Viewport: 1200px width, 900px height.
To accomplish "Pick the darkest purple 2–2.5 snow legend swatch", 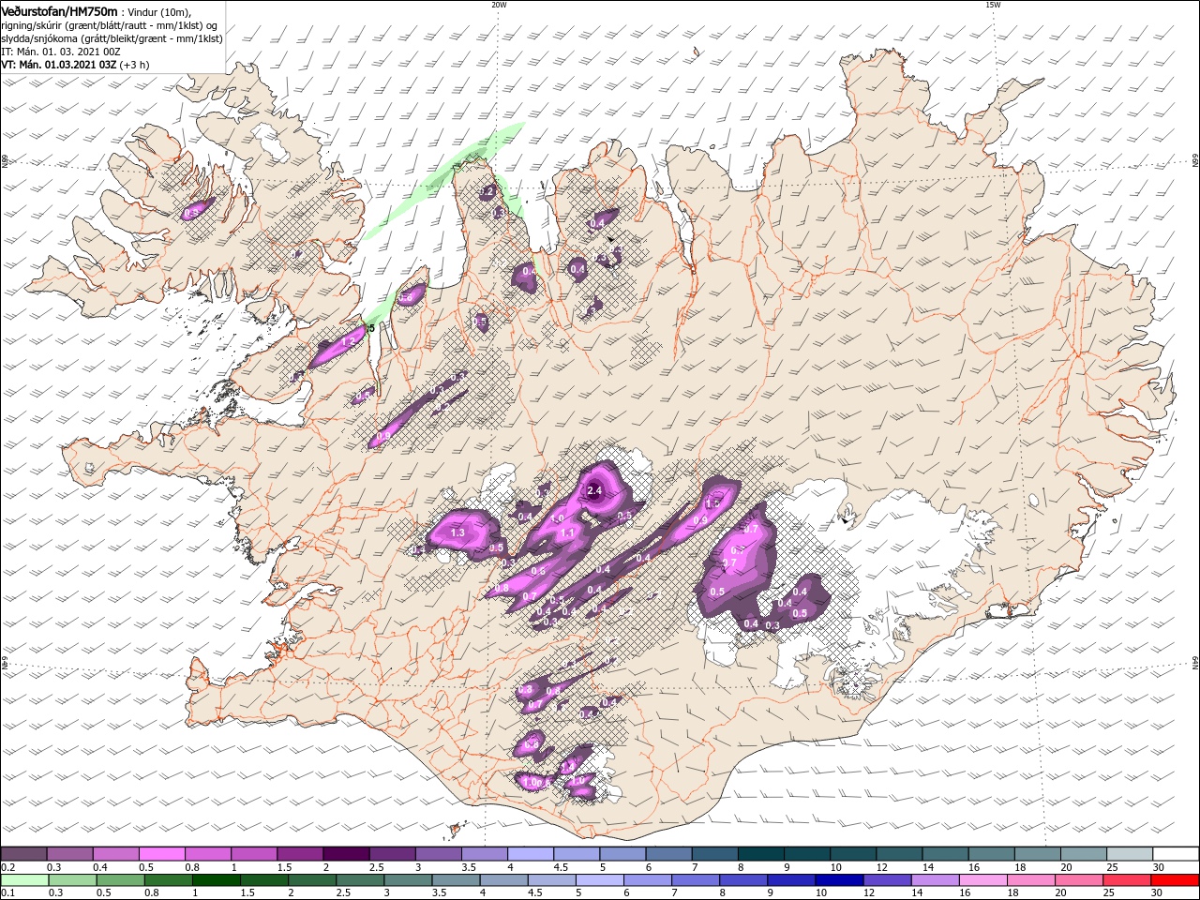I will point(345,854).
